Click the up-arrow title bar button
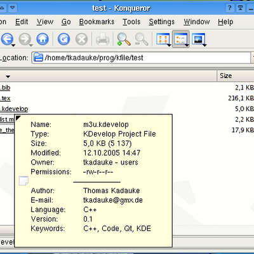This screenshot has height=254, width=254. (2, 8)
